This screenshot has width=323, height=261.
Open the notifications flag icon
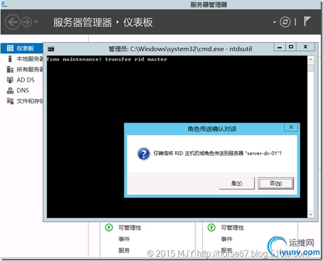coord(307,21)
